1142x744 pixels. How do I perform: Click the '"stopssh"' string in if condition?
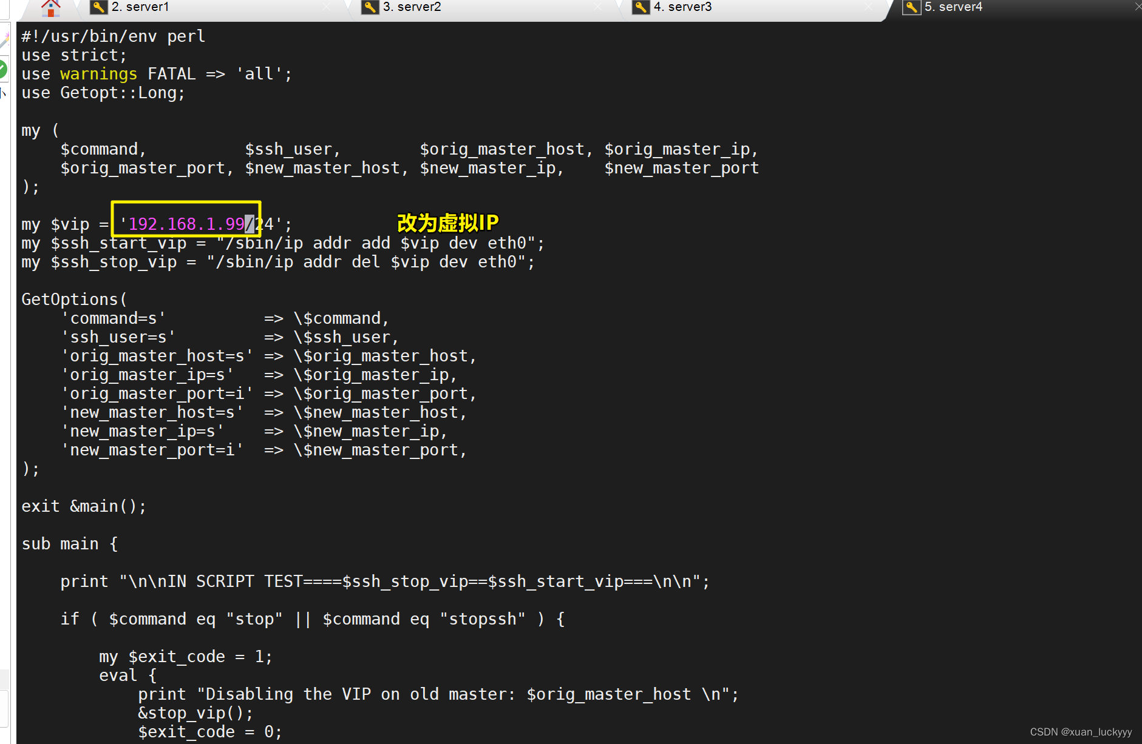(x=483, y=619)
